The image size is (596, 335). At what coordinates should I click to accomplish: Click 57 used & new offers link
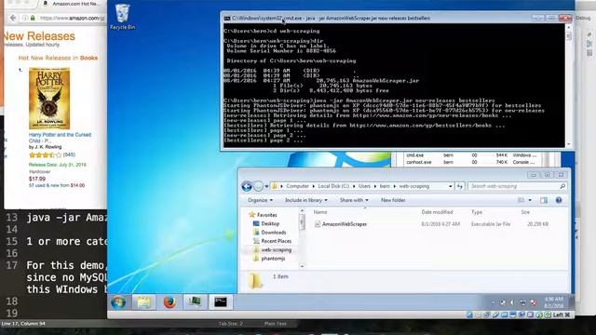(x=57, y=185)
